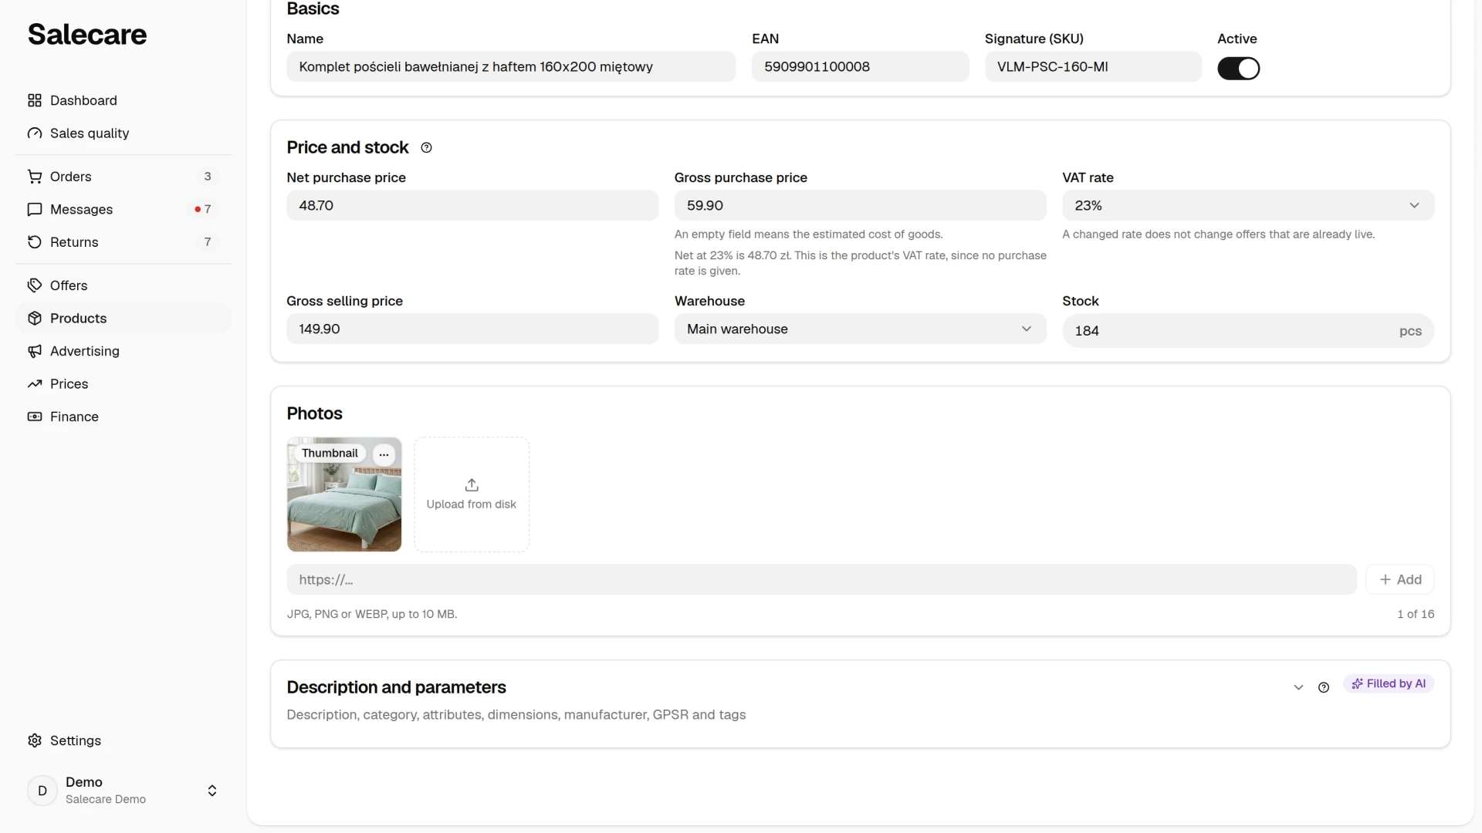1482x833 pixels.
Task: Click the Orders cart icon
Action: pos(35,177)
